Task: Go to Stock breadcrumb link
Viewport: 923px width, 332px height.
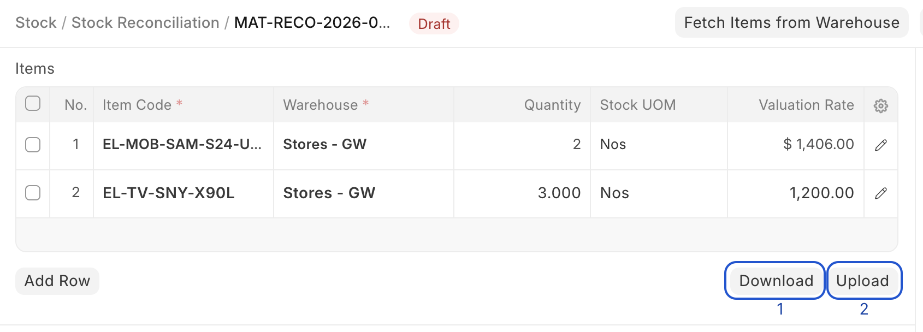Action: pos(36,23)
